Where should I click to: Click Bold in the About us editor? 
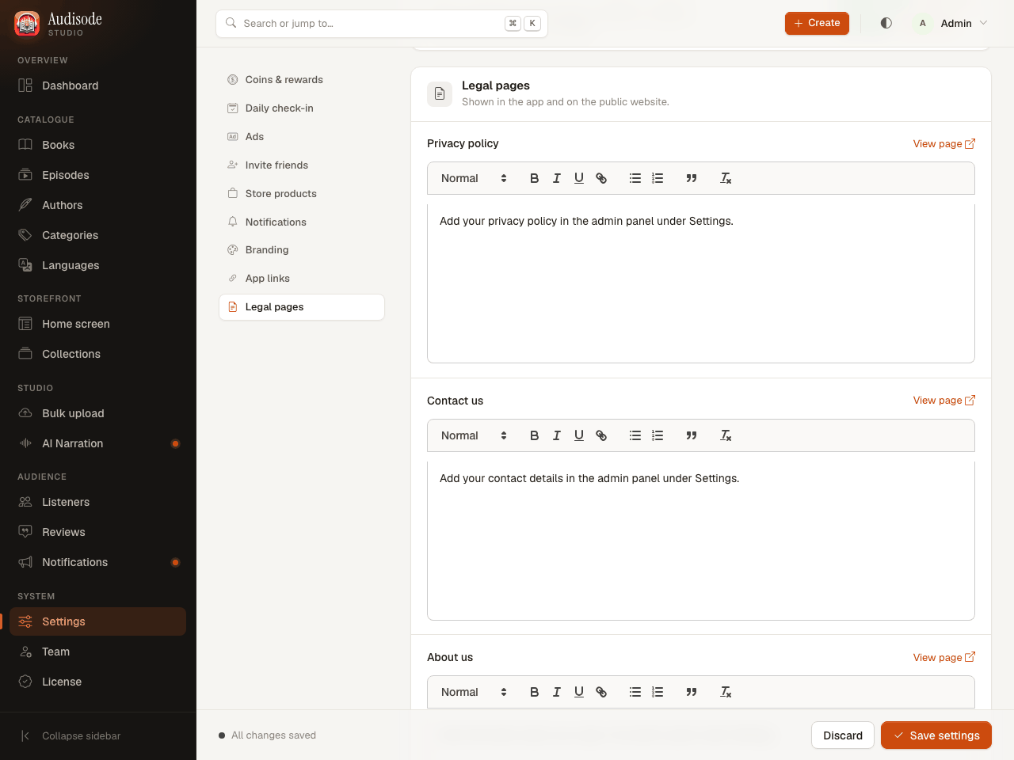(x=535, y=692)
